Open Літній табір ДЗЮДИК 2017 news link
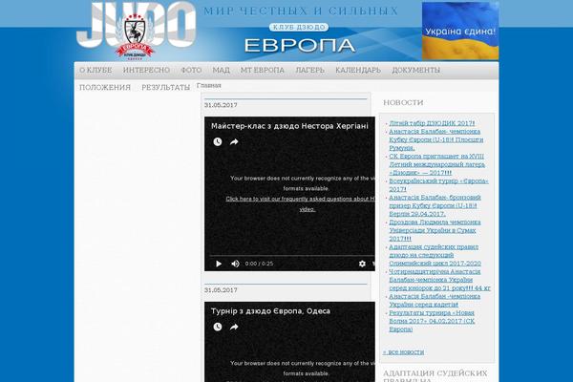573x382 pixels. click(x=432, y=123)
